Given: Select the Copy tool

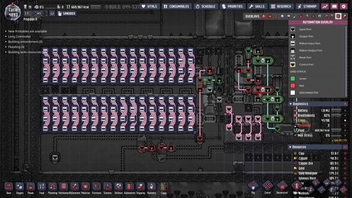Looking at the screenshot, I should click(x=164, y=188).
